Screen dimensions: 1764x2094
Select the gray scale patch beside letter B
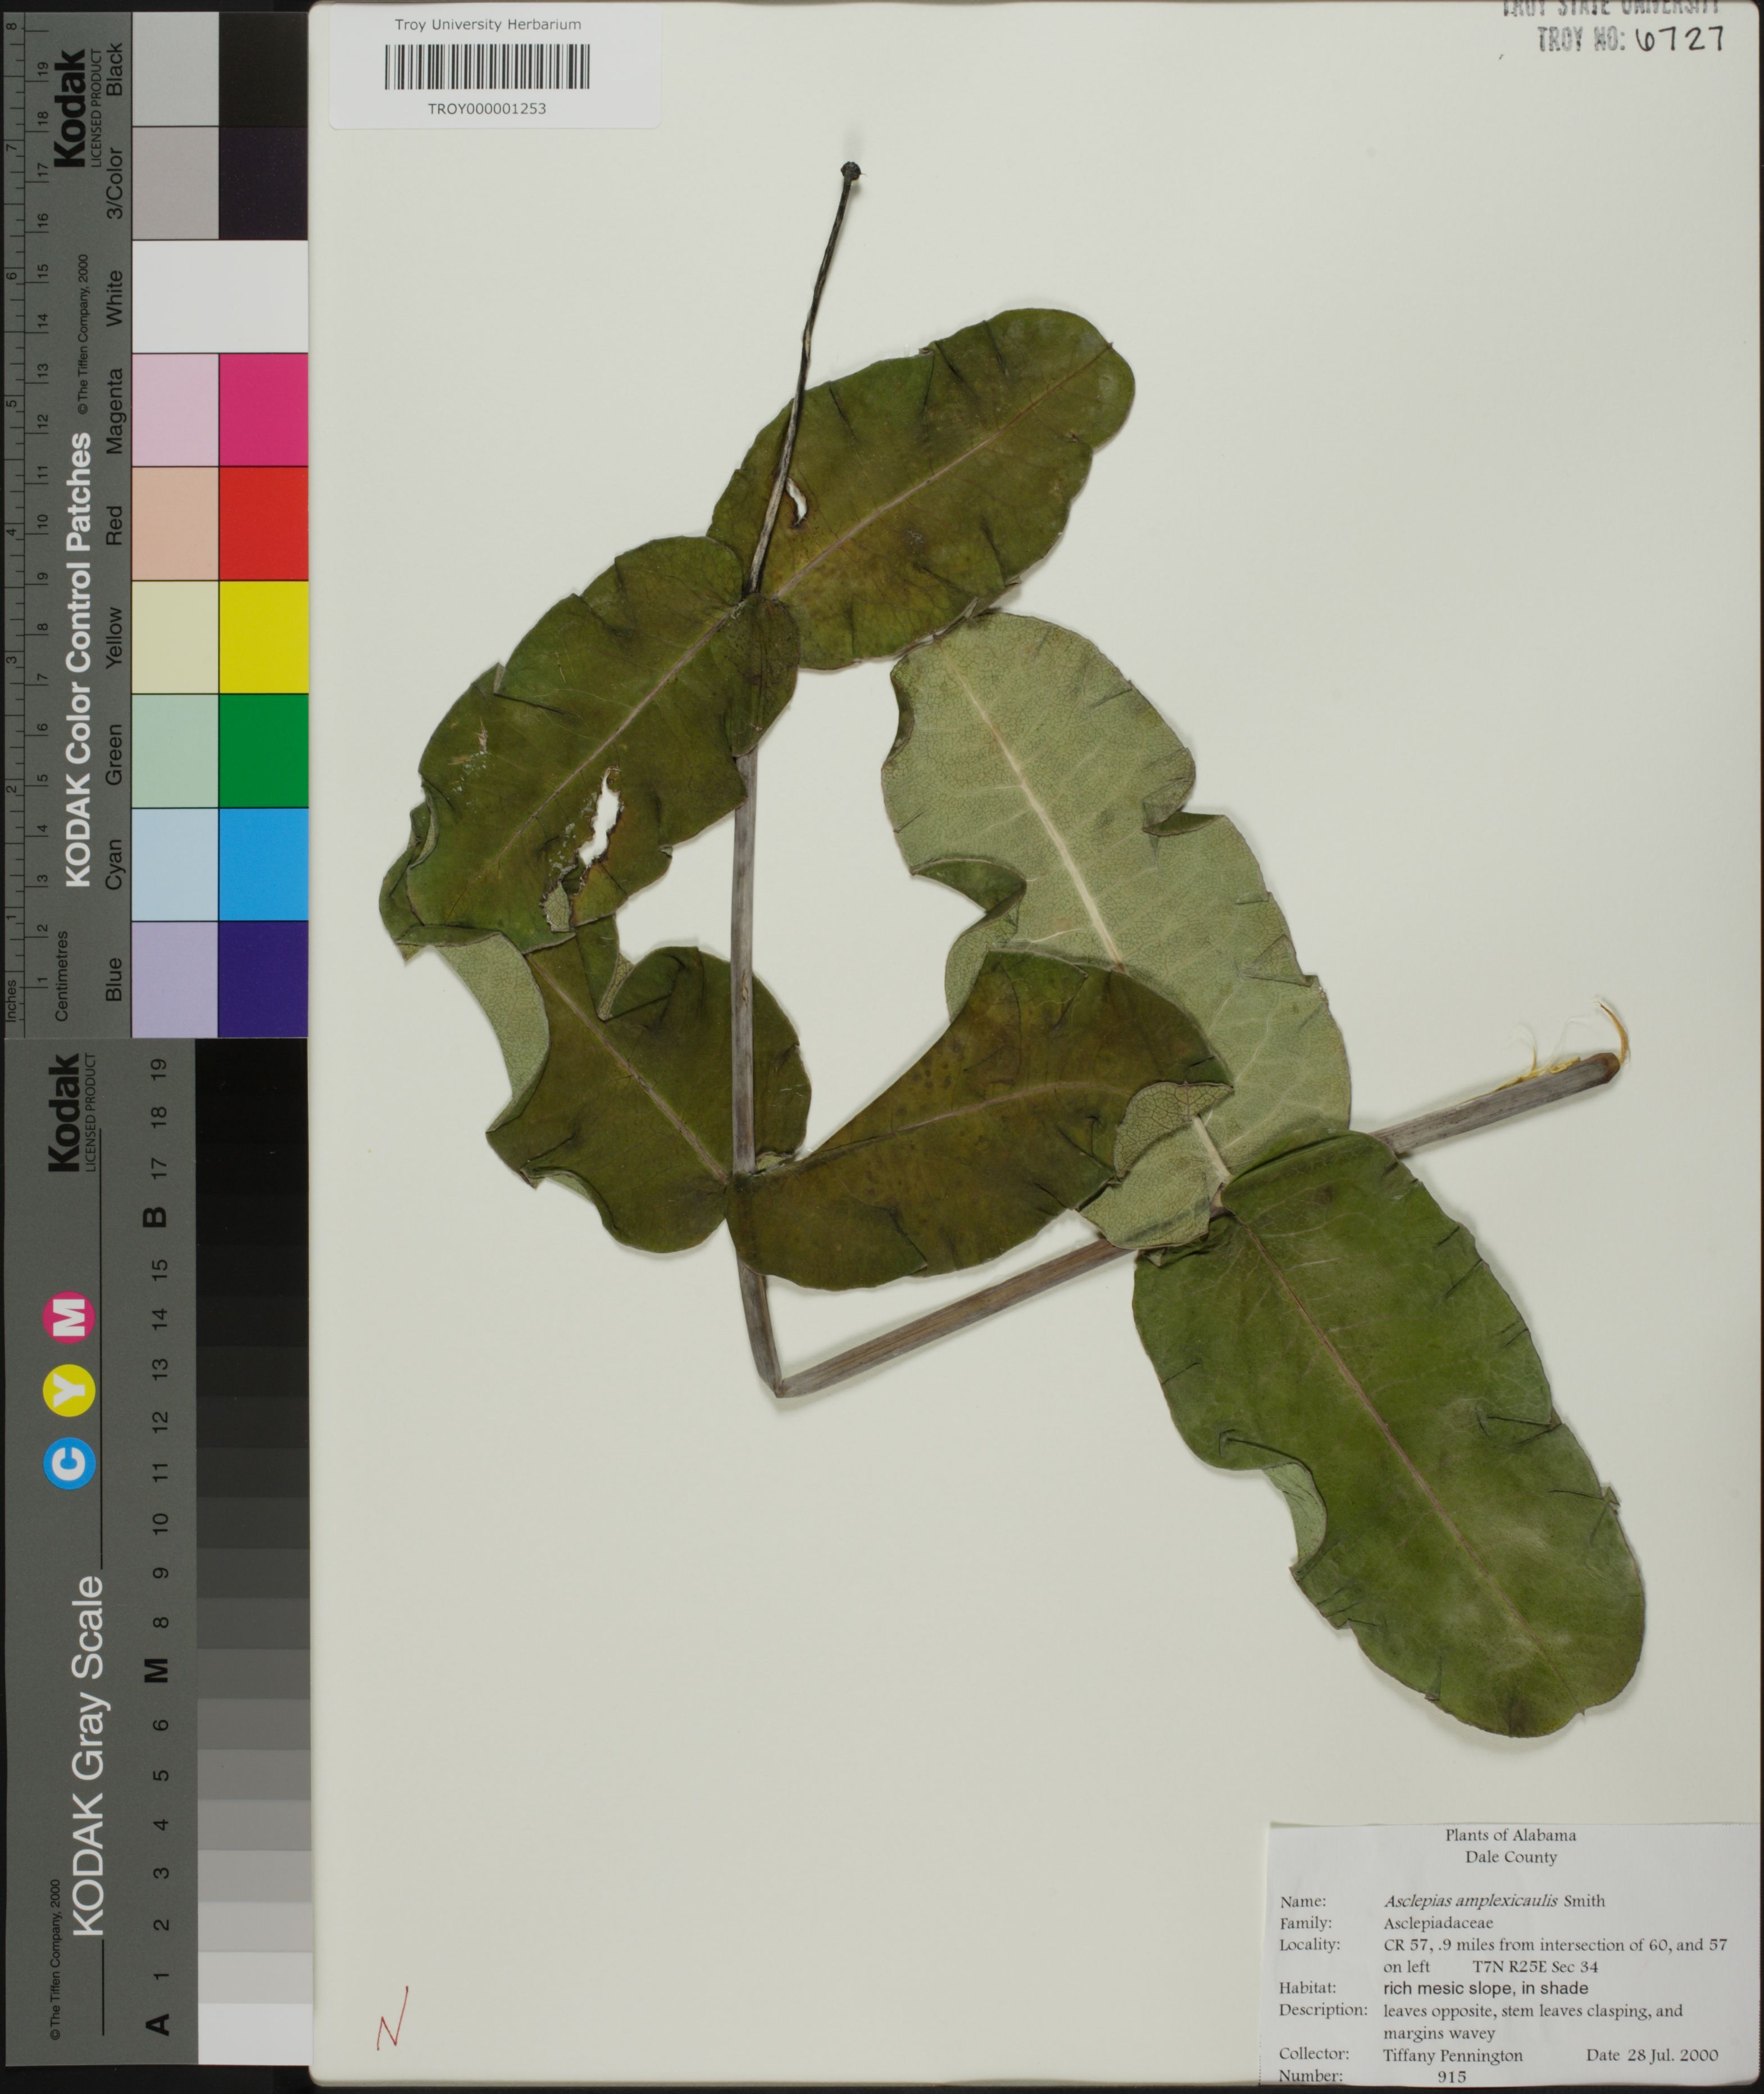(253, 1218)
